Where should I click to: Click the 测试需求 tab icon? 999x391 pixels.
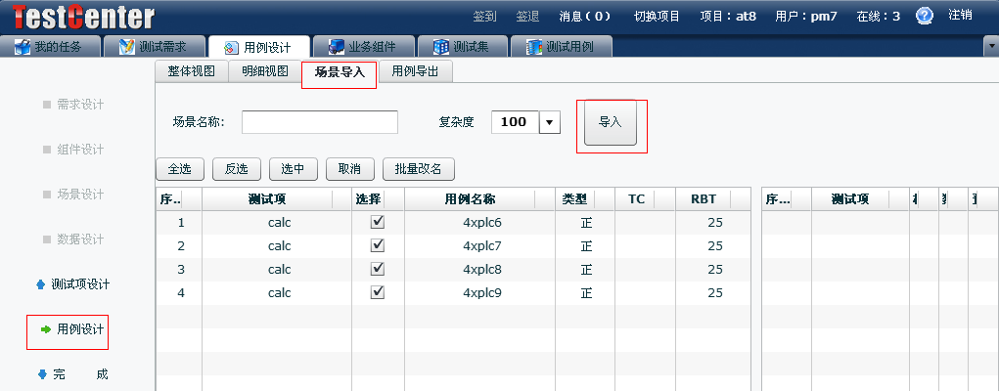click(x=126, y=46)
